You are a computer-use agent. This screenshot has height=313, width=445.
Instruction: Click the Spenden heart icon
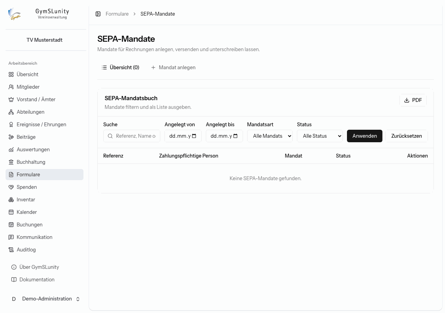click(x=11, y=187)
